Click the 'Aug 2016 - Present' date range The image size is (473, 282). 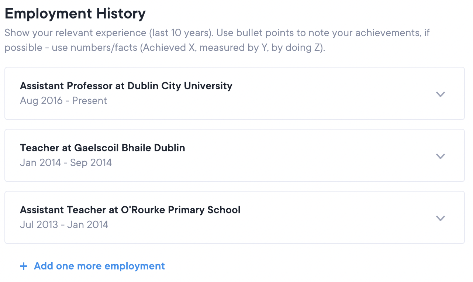coord(63,101)
